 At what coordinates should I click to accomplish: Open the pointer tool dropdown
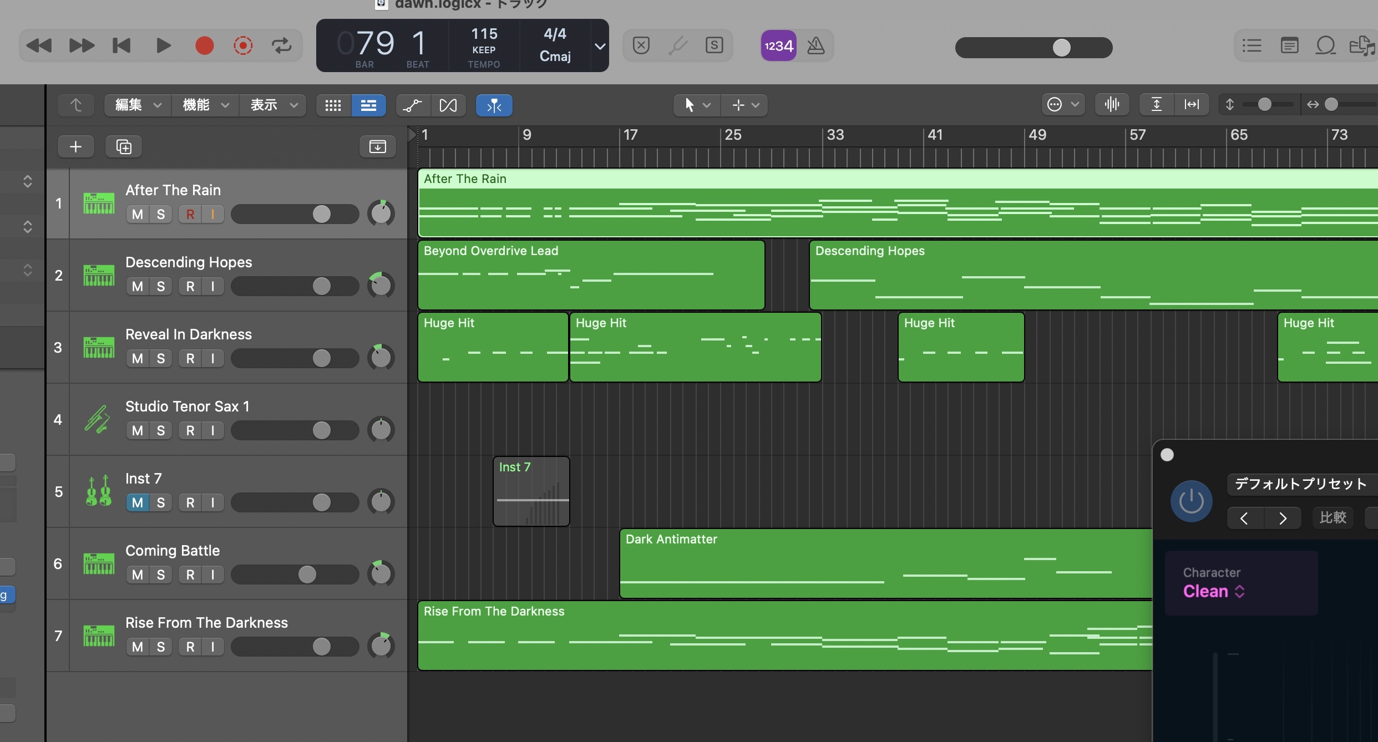pos(696,105)
